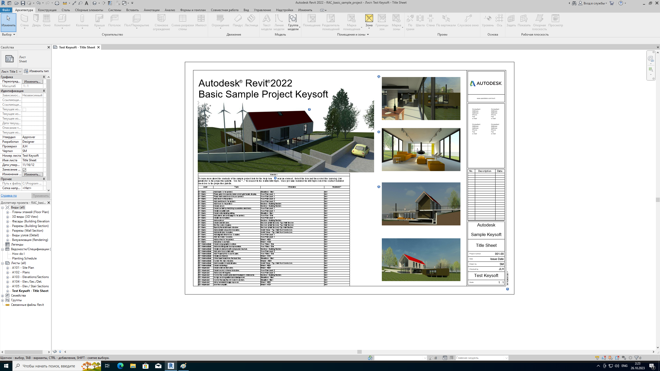Switch to the Вид ribbon tab
This screenshot has height=371, width=660.
(x=246, y=10)
